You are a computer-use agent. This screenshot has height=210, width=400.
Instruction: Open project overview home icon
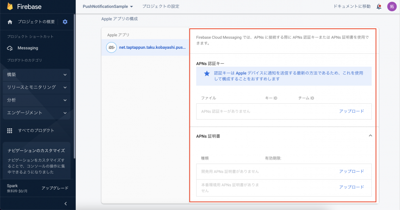tap(10, 22)
